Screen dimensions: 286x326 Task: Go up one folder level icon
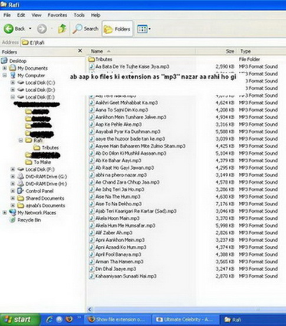pyautogui.click(x=62, y=29)
